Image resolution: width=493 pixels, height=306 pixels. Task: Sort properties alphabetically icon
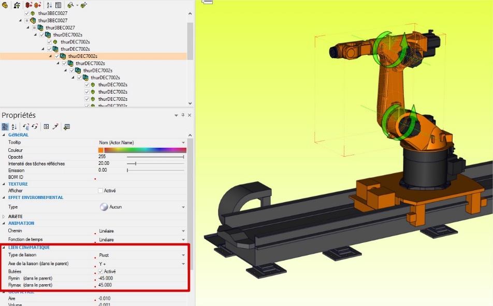coord(14,127)
